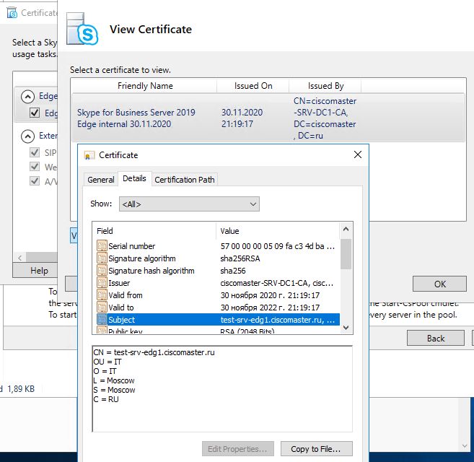Toggle the SIP checkbox under External
The height and width of the screenshot is (462, 474).
[x=35, y=152]
